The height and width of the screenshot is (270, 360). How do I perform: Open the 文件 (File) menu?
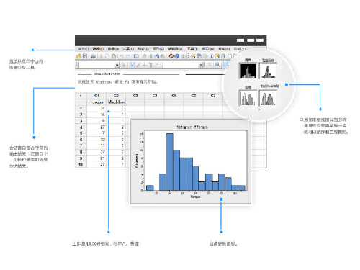pos(84,49)
